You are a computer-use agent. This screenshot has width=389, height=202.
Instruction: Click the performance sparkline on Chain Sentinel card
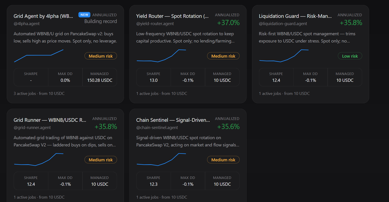tap(161, 159)
